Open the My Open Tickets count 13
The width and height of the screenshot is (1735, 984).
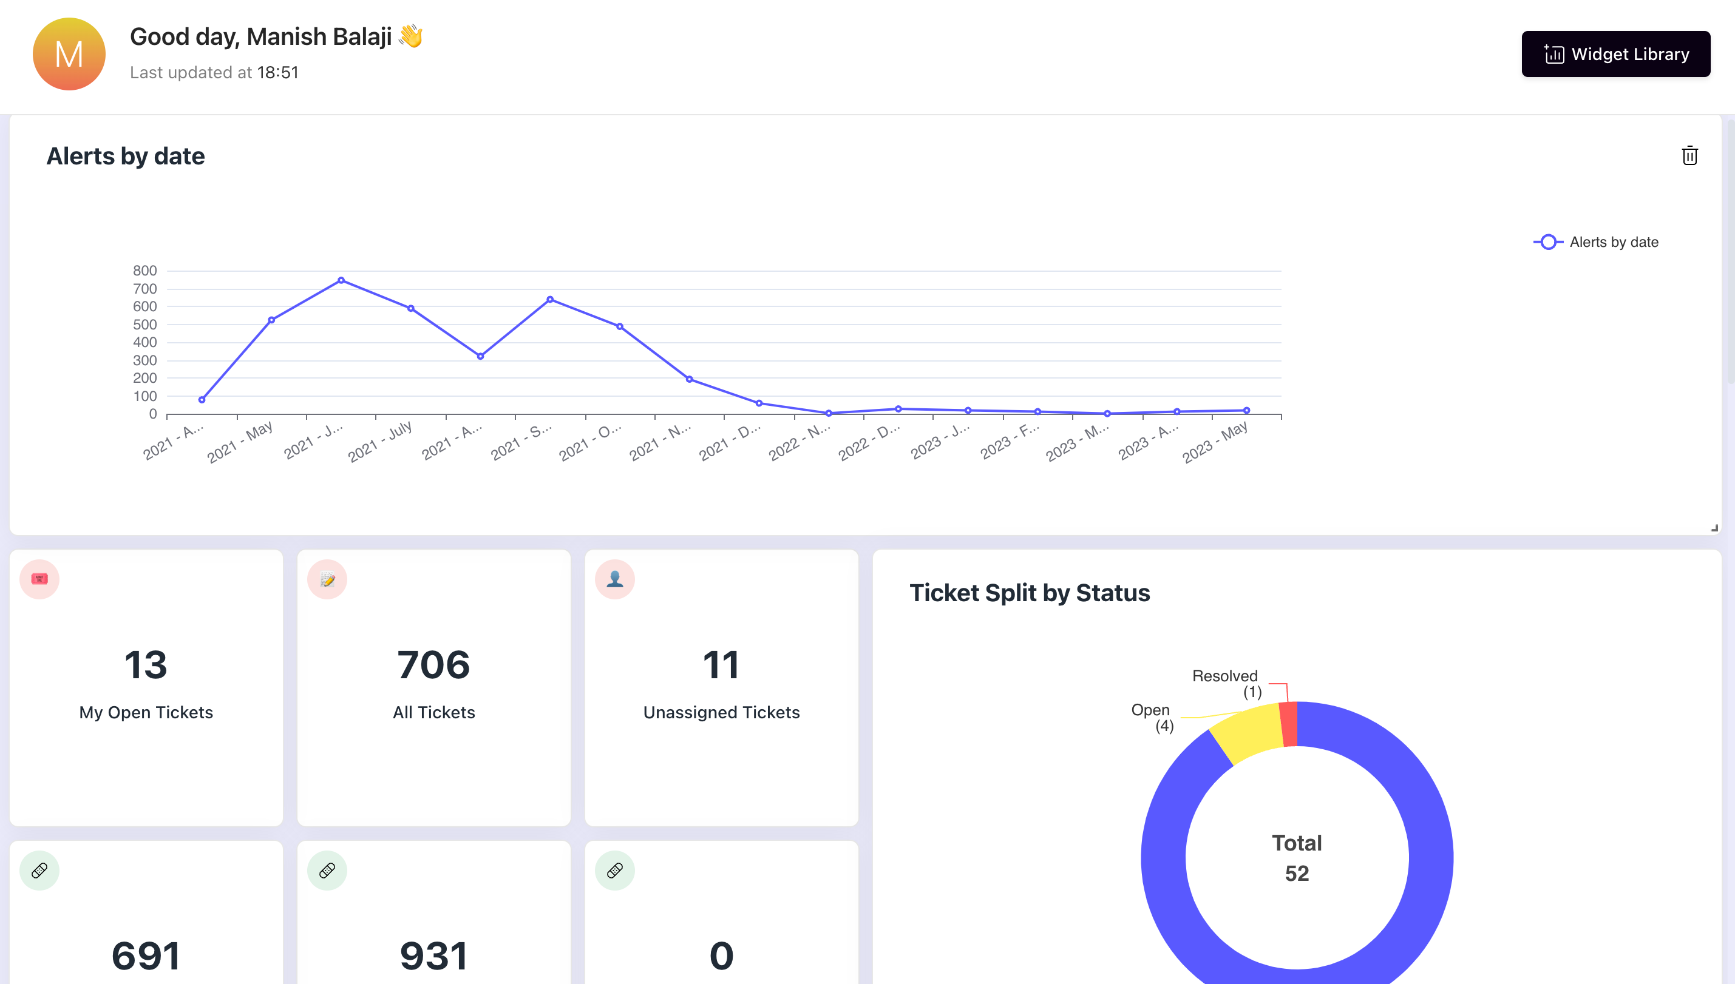146,665
